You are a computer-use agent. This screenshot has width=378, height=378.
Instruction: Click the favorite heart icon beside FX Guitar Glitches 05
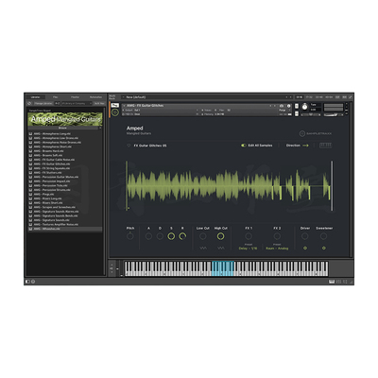click(x=129, y=146)
